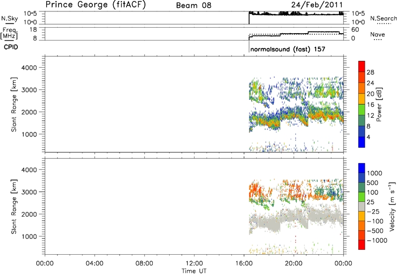
Task: Click the 'Time UT' axis label
Action: coord(194,271)
